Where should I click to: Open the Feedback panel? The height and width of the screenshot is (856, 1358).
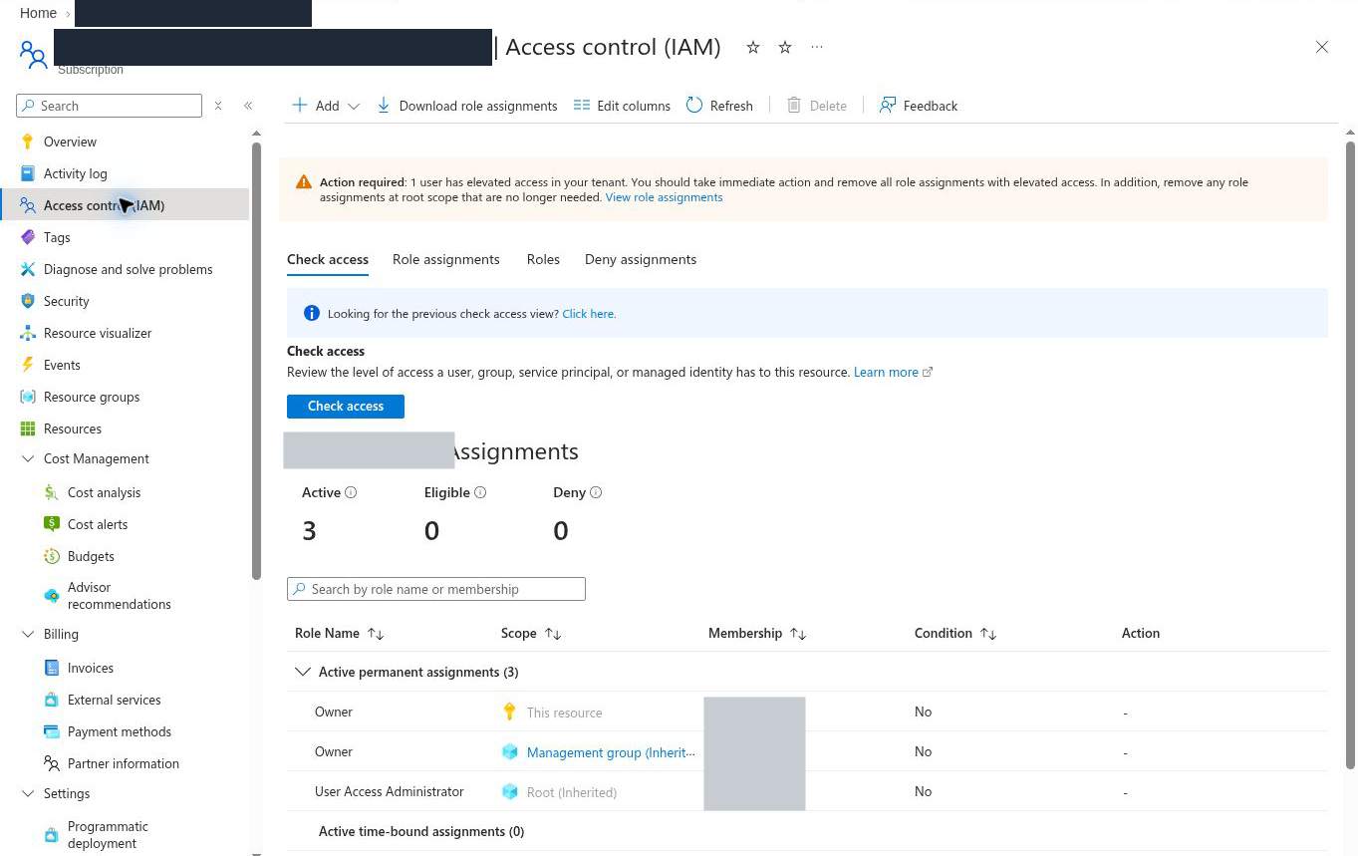919,106
